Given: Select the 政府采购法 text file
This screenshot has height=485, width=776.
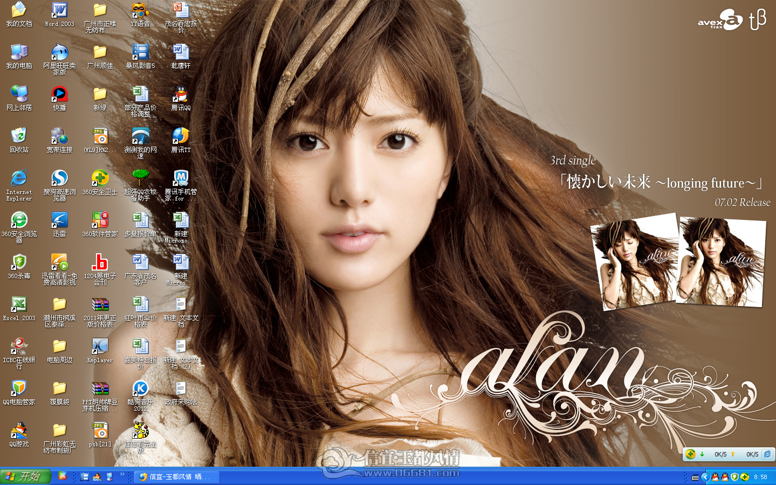Looking at the screenshot, I should [x=181, y=393].
